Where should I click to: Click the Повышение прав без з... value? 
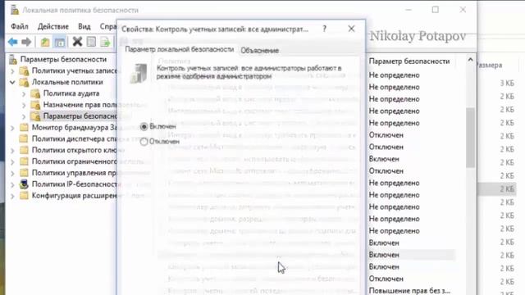[x=409, y=290]
